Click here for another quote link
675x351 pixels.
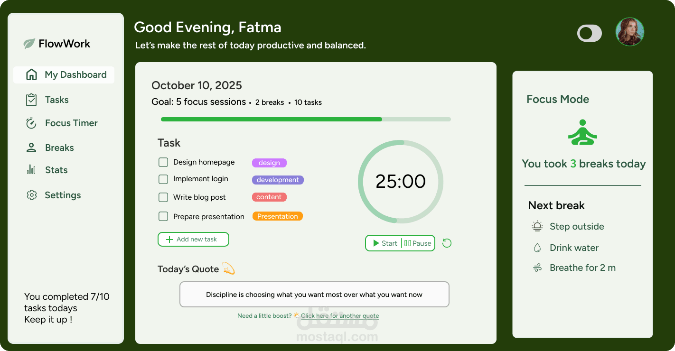point(339,316)
